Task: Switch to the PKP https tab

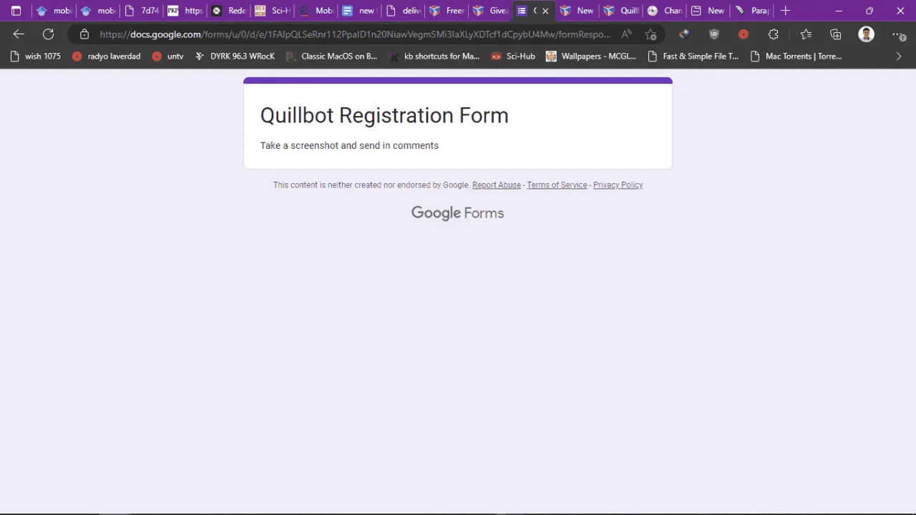Action: coord(185,11)
